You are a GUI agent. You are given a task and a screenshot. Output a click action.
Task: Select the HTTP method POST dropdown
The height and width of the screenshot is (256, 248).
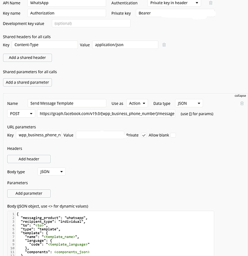point(21,114)
